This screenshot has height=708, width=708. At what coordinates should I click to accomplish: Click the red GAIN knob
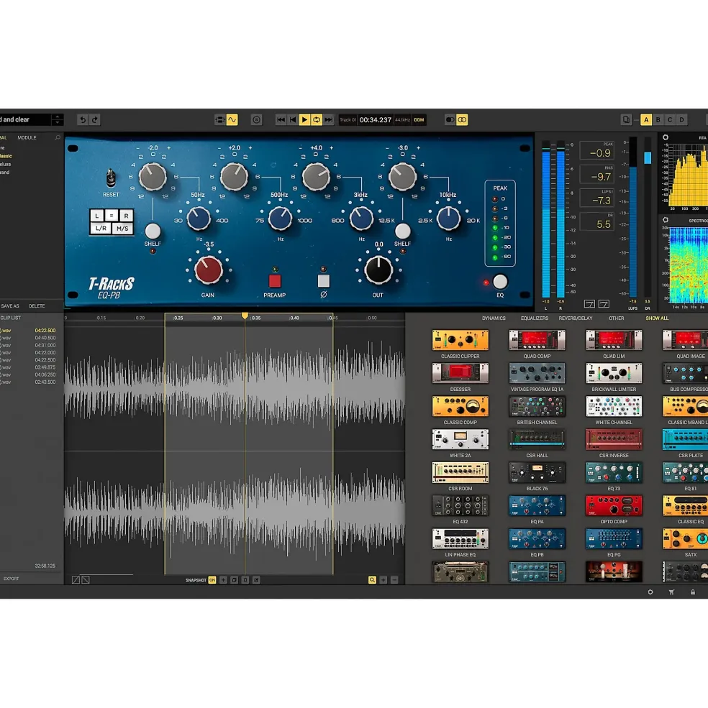(209, 270)
